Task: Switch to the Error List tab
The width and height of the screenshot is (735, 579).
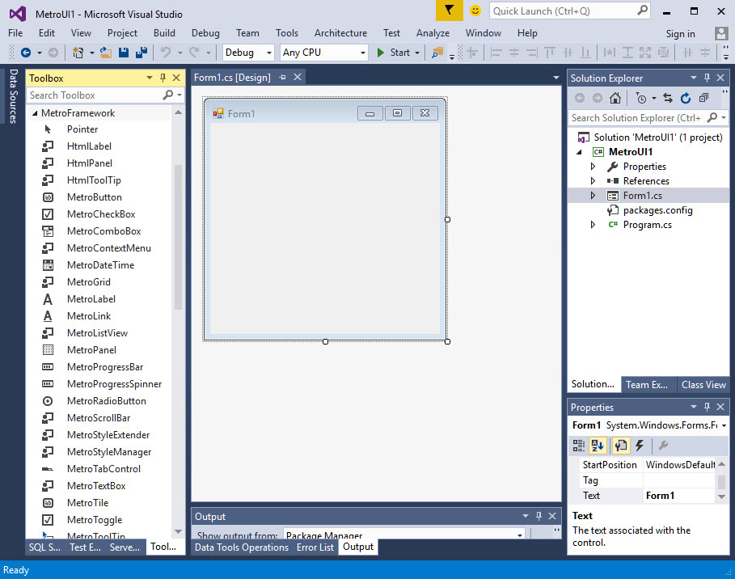Action: click(315, 547)
